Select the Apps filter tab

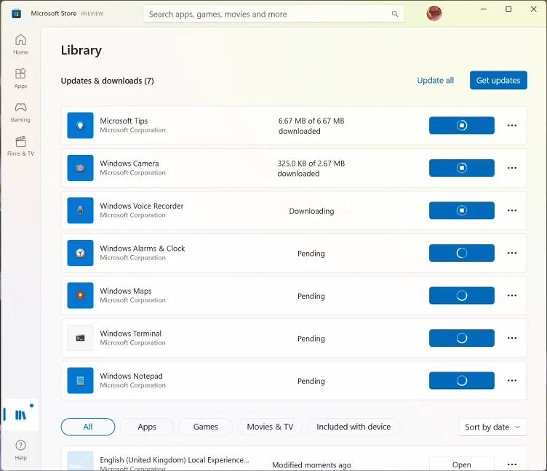[x=147, y=427]
